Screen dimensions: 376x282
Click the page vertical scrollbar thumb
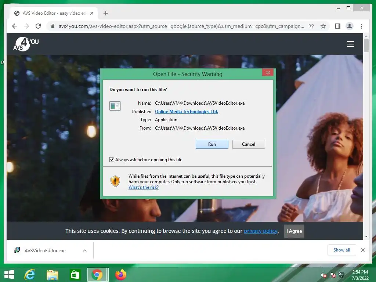[366, 46]
